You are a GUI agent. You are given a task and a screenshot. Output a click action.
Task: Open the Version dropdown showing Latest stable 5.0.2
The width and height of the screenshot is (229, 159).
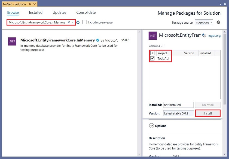pos(178,113)
